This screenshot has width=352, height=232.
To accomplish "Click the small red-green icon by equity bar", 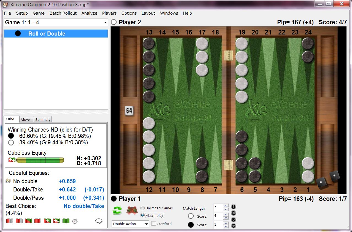I will (12, 160).
